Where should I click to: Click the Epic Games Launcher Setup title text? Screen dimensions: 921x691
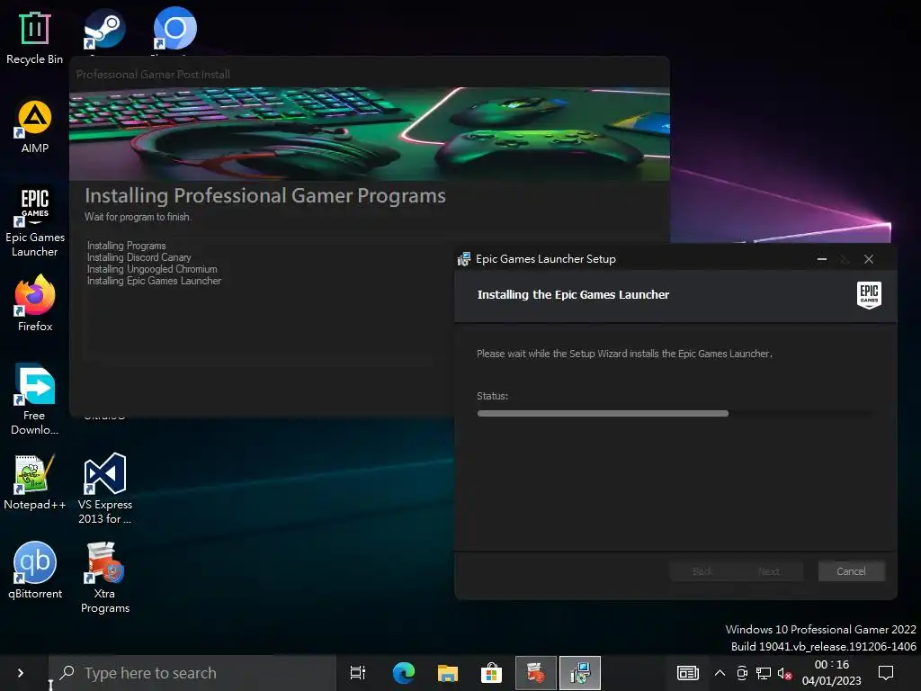[x=546, y=259]
